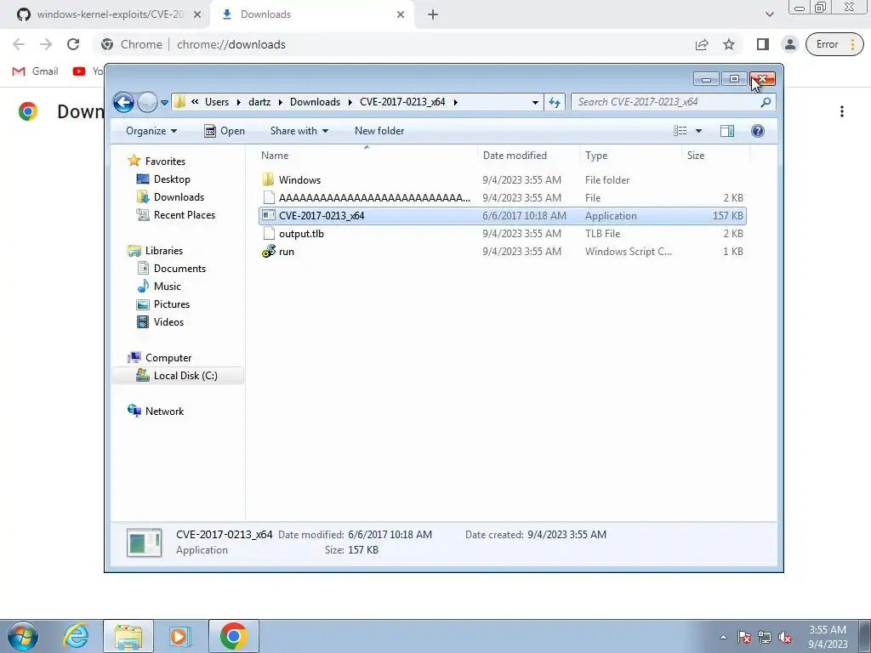Close the Downloads Chrome tab
The height and width of the screenshot is (653, 871).
click(x=401, y=15)
